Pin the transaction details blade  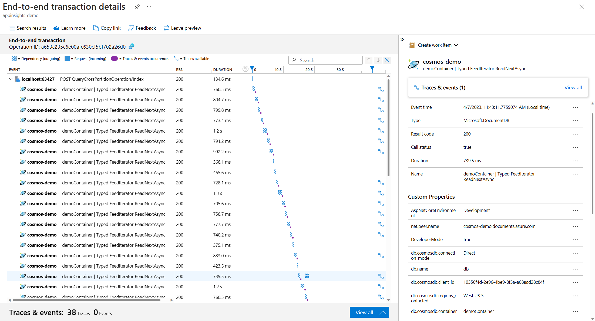[x=137, y=6]
